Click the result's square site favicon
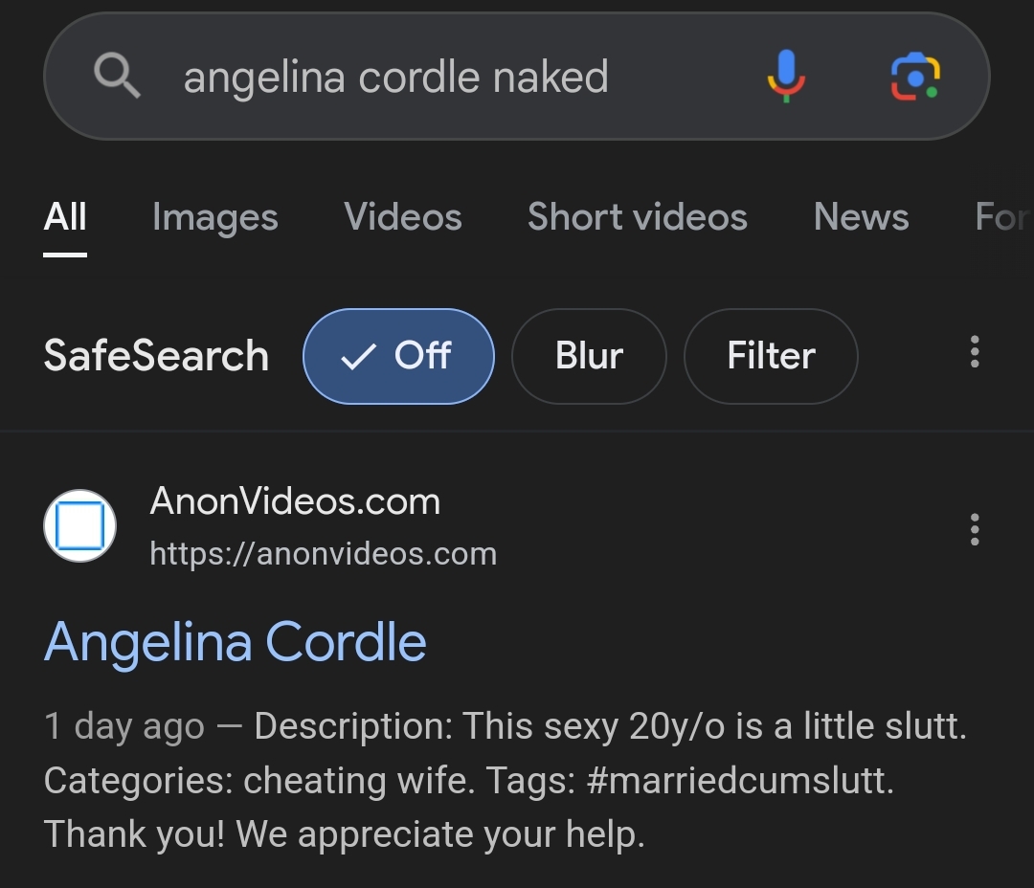 (x=80, y=526)
